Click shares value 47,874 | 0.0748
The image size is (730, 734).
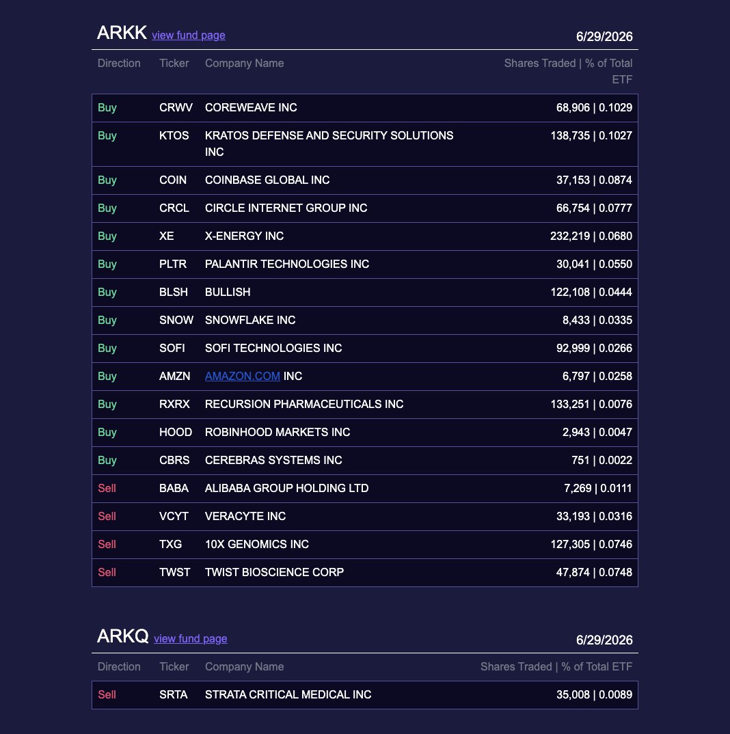594,573
